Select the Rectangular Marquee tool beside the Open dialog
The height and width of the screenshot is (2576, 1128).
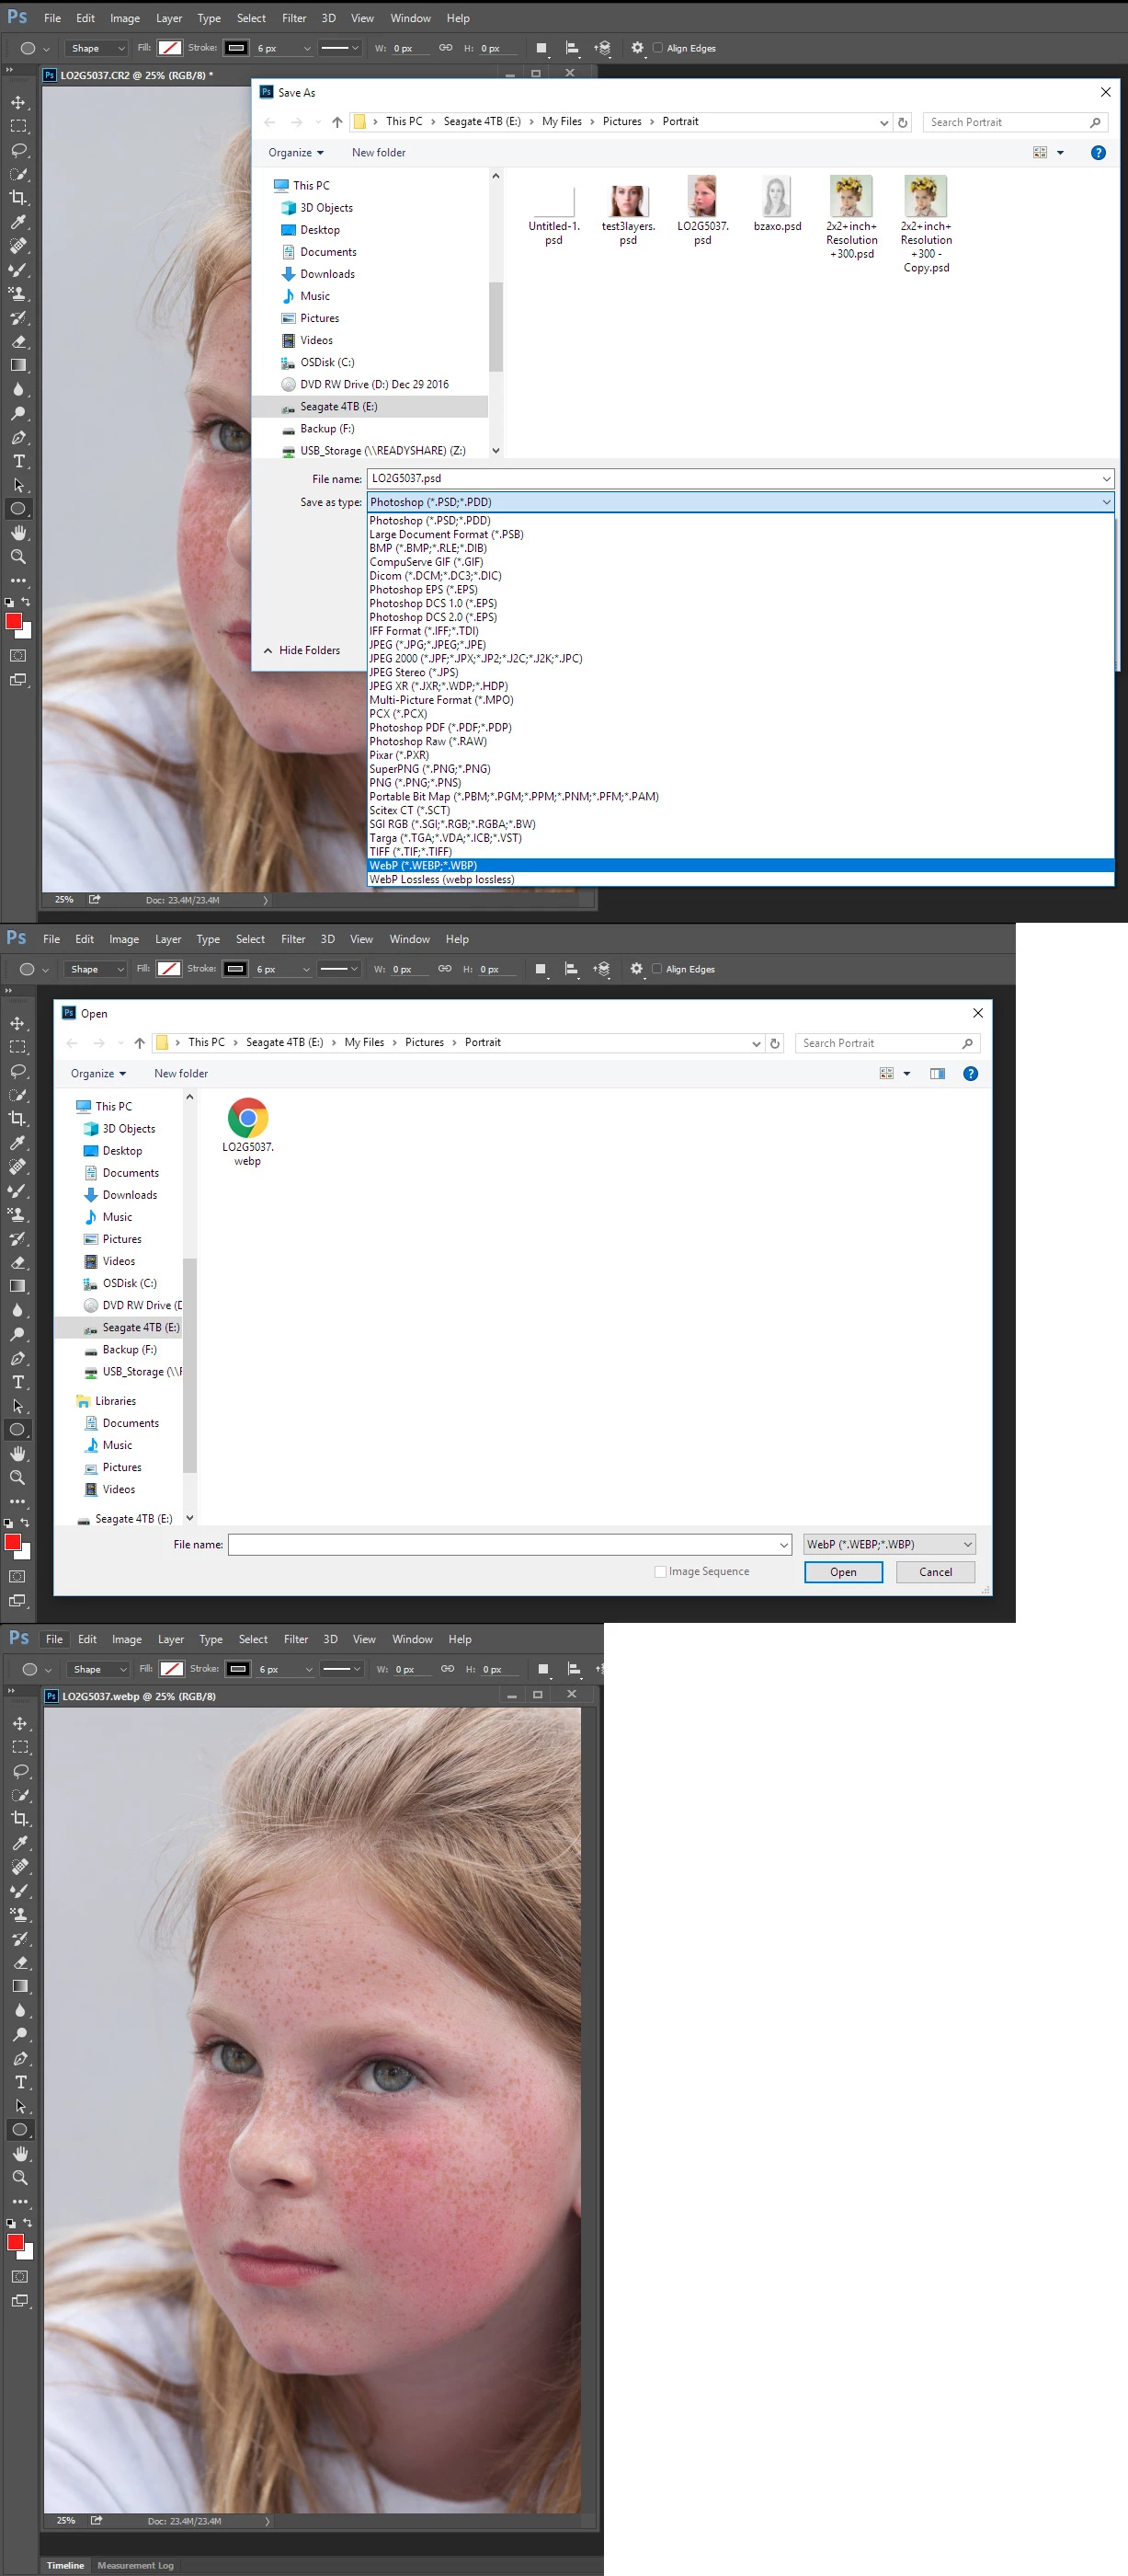[x=18, y=1047]
